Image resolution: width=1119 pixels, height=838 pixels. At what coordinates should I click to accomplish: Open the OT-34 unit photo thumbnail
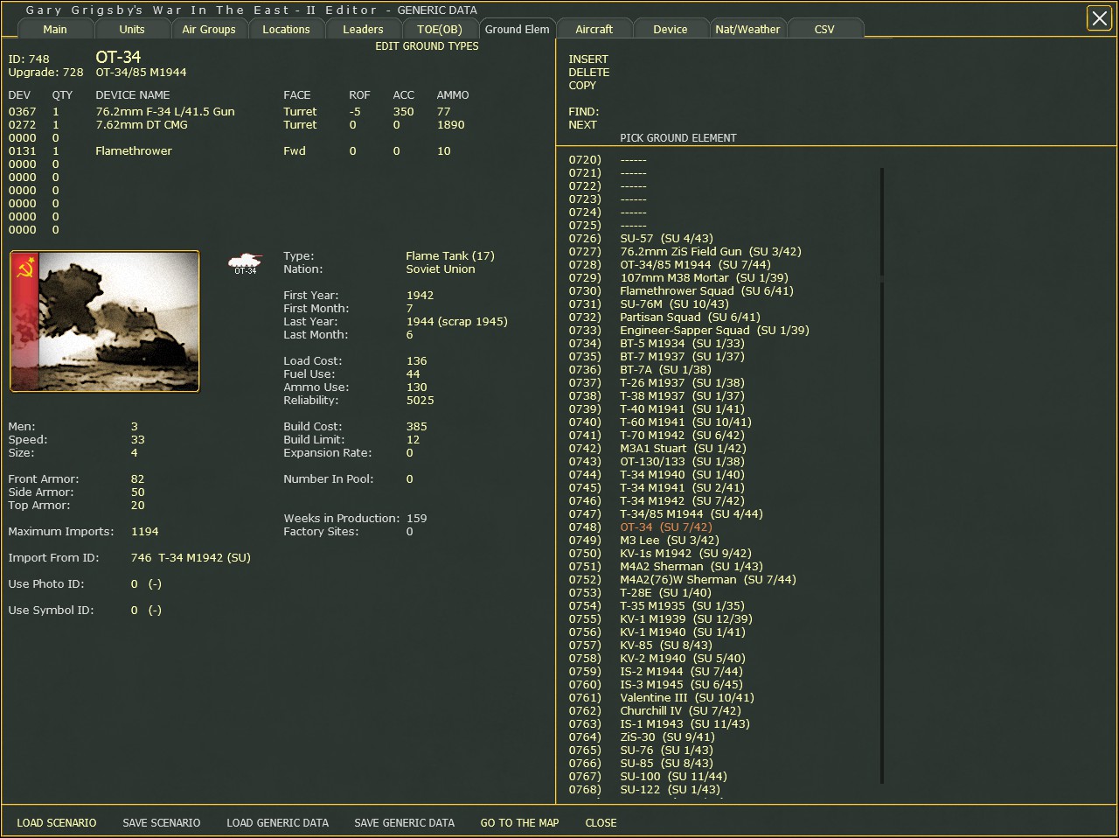105,322
